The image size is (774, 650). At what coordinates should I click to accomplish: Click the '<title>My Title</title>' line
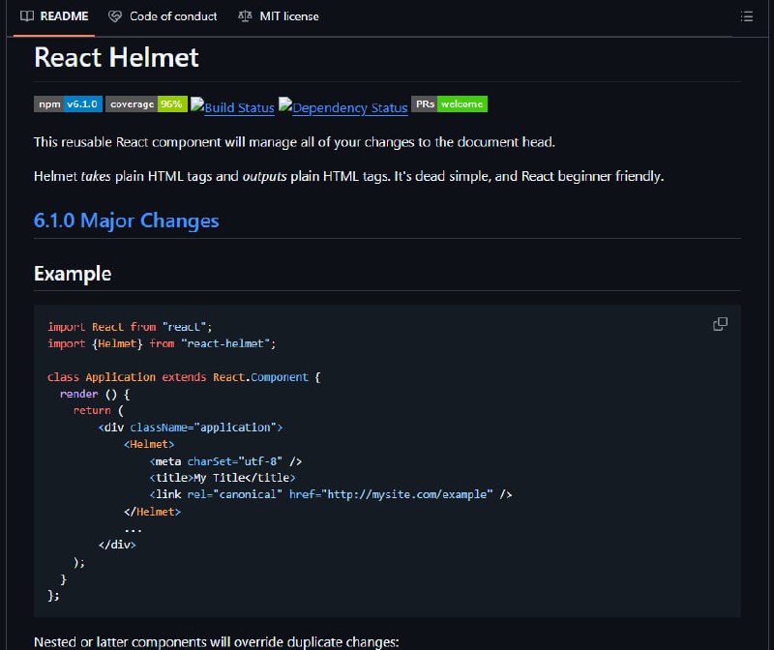(x=223, y=478)
